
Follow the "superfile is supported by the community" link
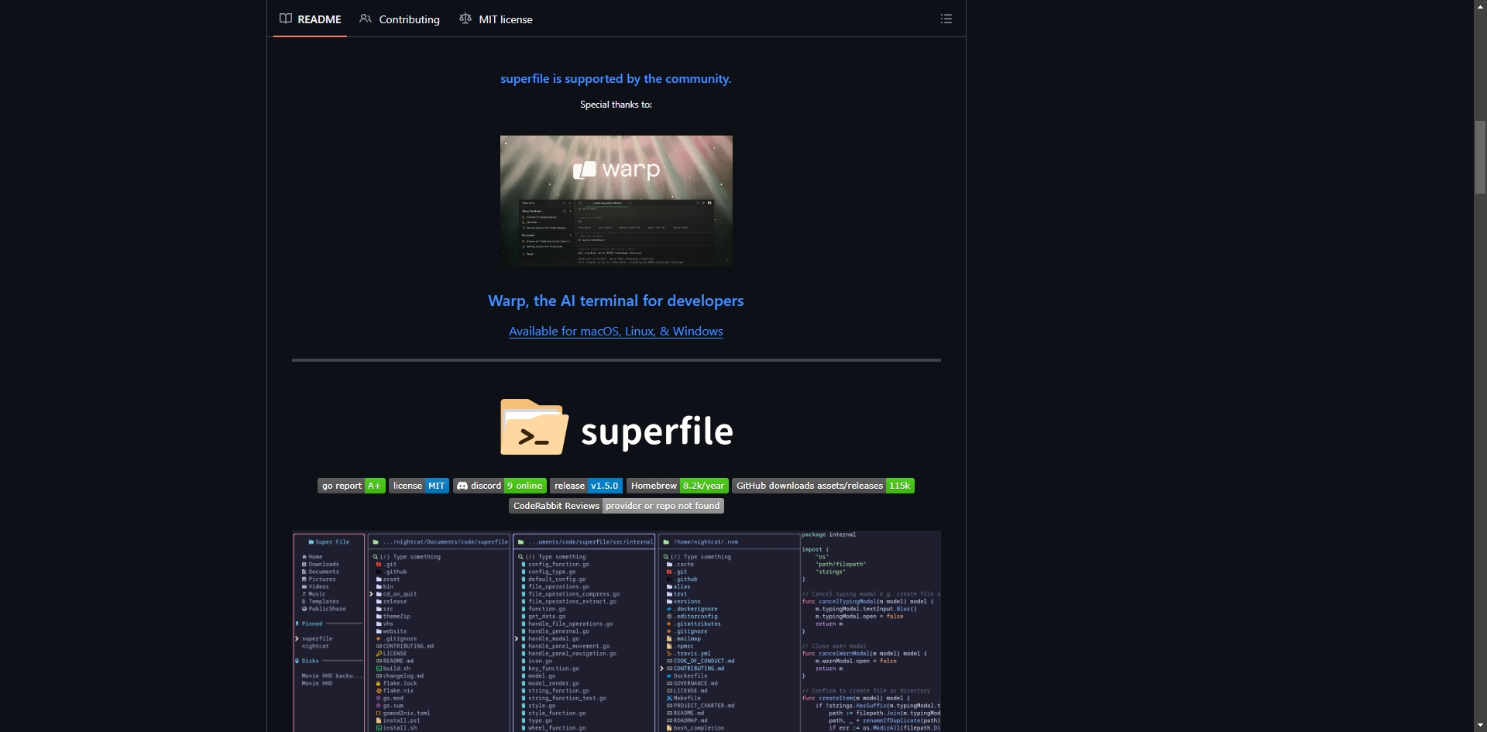616,78
